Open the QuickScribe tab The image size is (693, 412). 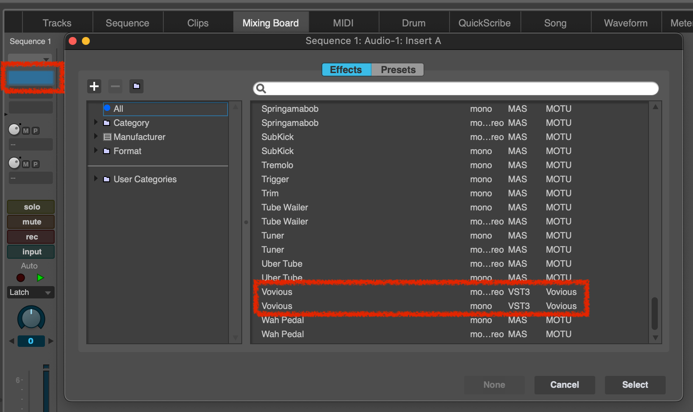pos(484,23)
